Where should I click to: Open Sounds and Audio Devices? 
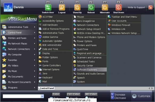click(90, 74)
